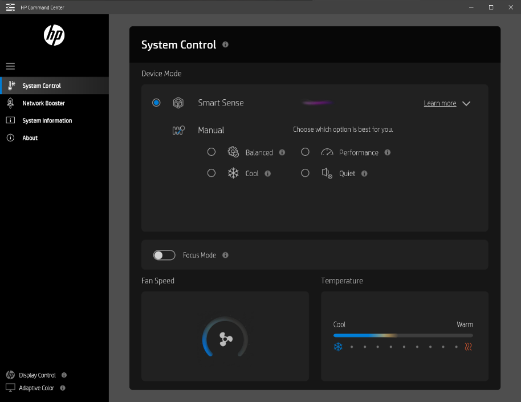
Task: Click the HP icon beside Display Control
Action: pos(10,375)
